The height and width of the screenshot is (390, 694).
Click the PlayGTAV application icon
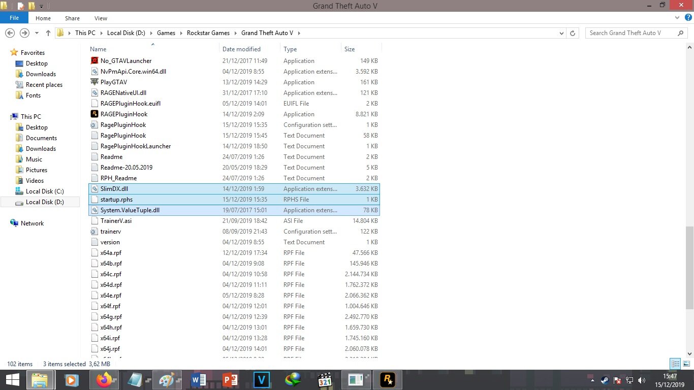tap(94, 82)
